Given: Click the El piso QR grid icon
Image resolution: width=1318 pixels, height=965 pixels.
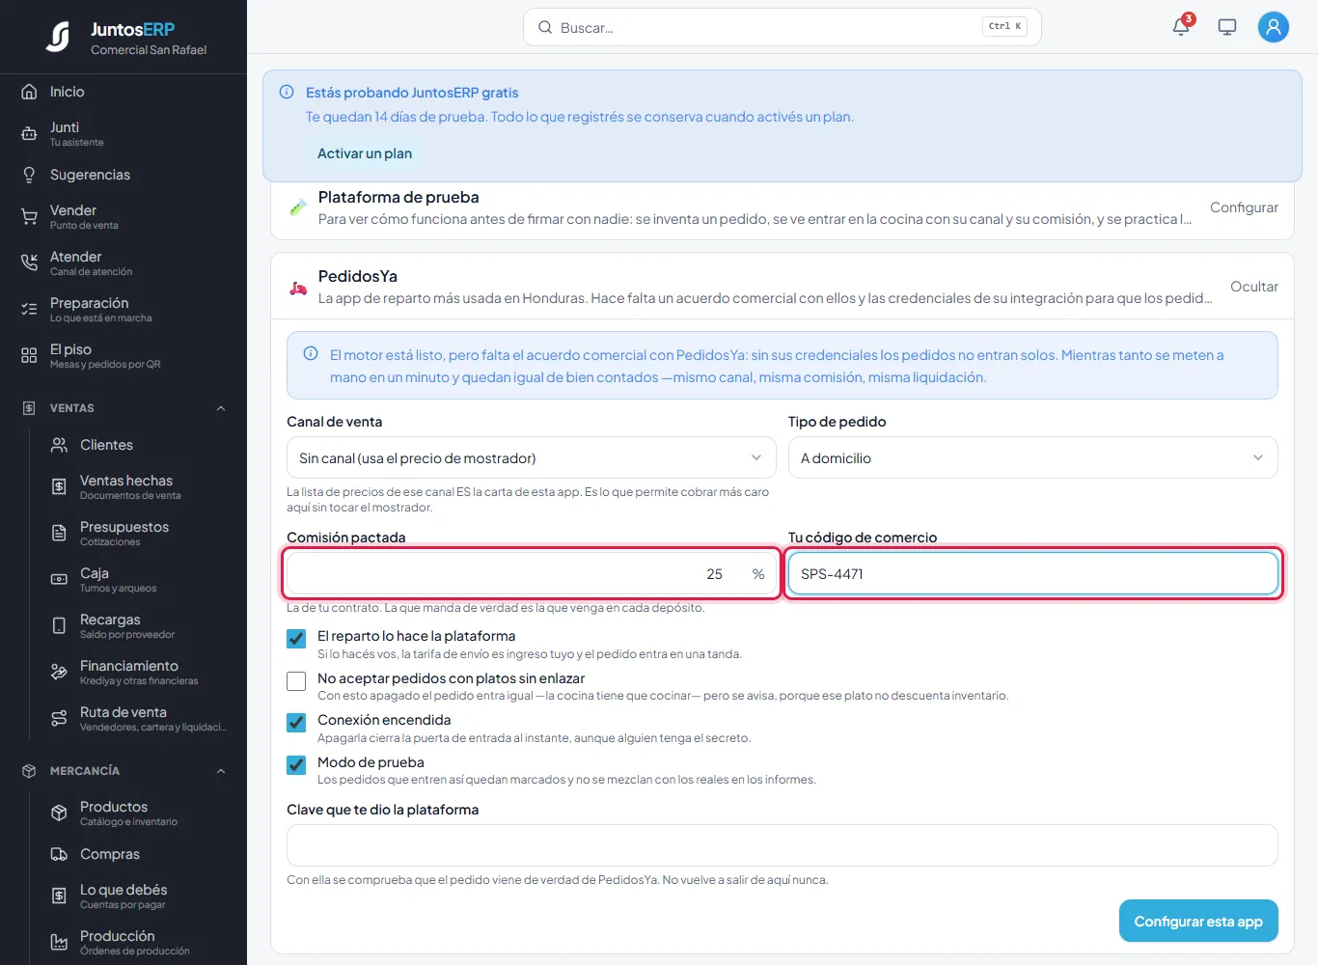Looking at the screenshot, I should (x=29, y=355).
